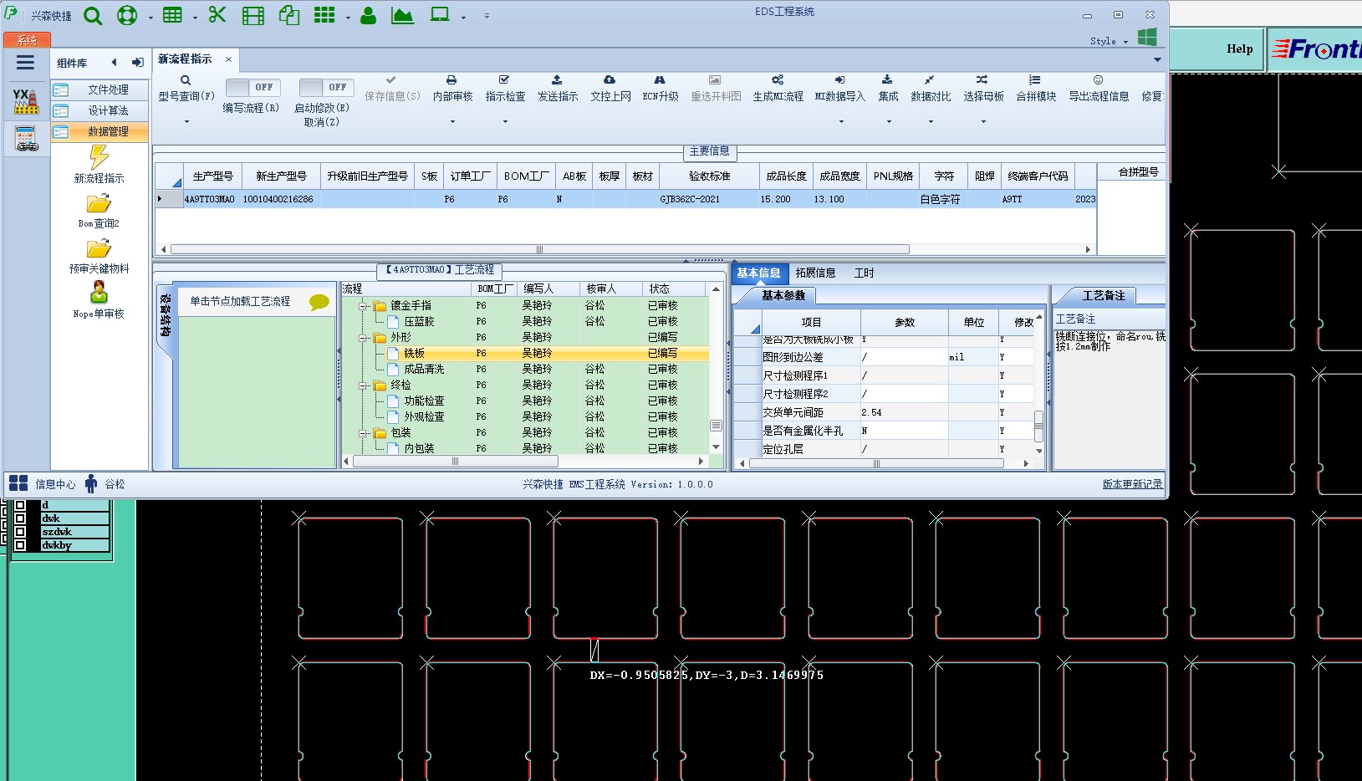Switch to the 拓展信息 tab
The height and width of the screenshot is (781, 1362).
(815, 273)
